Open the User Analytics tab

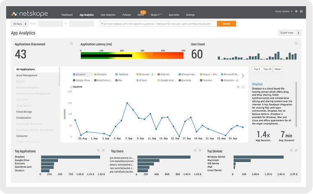coord(108,15)
